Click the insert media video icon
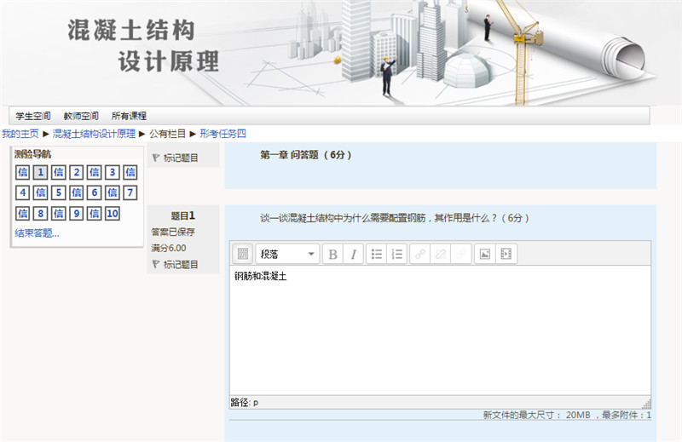 (506, 254)
